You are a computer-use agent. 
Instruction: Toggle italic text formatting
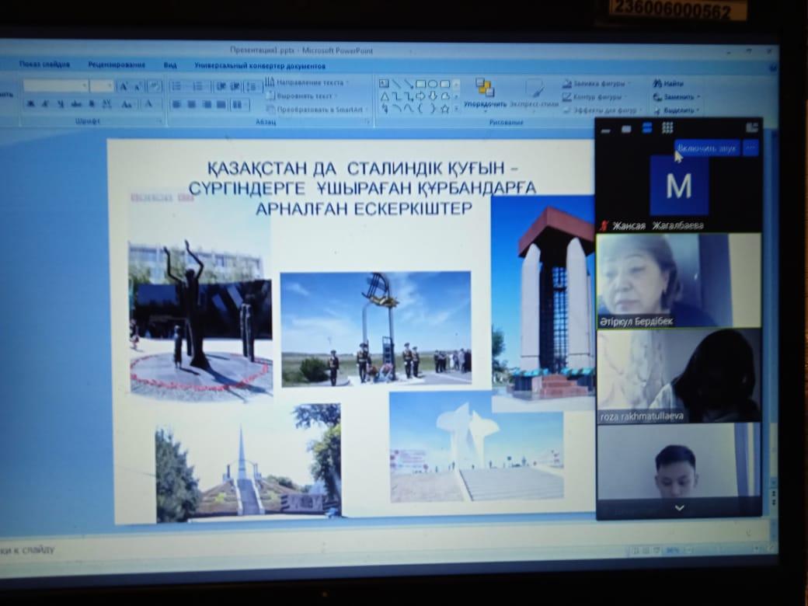(46, 104)
